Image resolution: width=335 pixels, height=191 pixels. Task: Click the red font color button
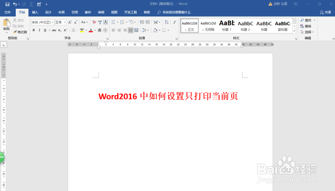(x=91, y=30)
